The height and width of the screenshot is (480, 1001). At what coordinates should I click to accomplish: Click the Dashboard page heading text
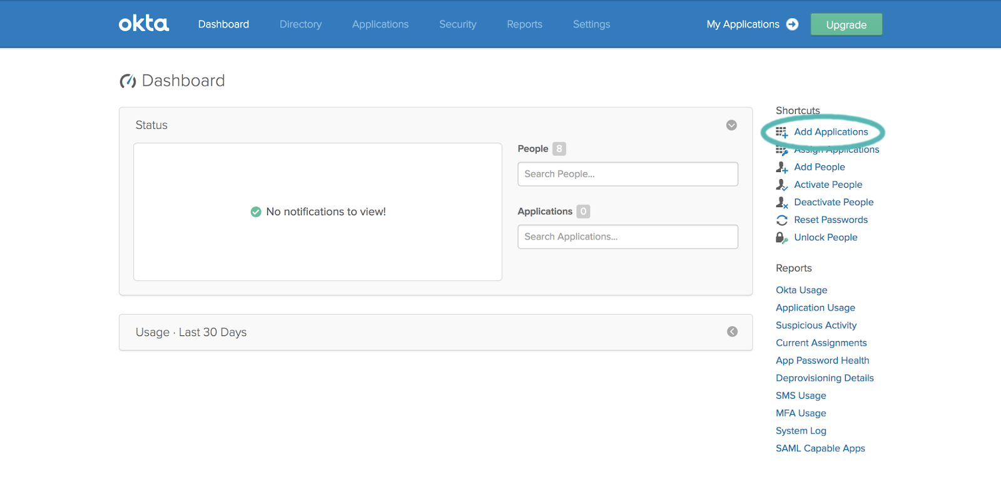click(183, 81)
